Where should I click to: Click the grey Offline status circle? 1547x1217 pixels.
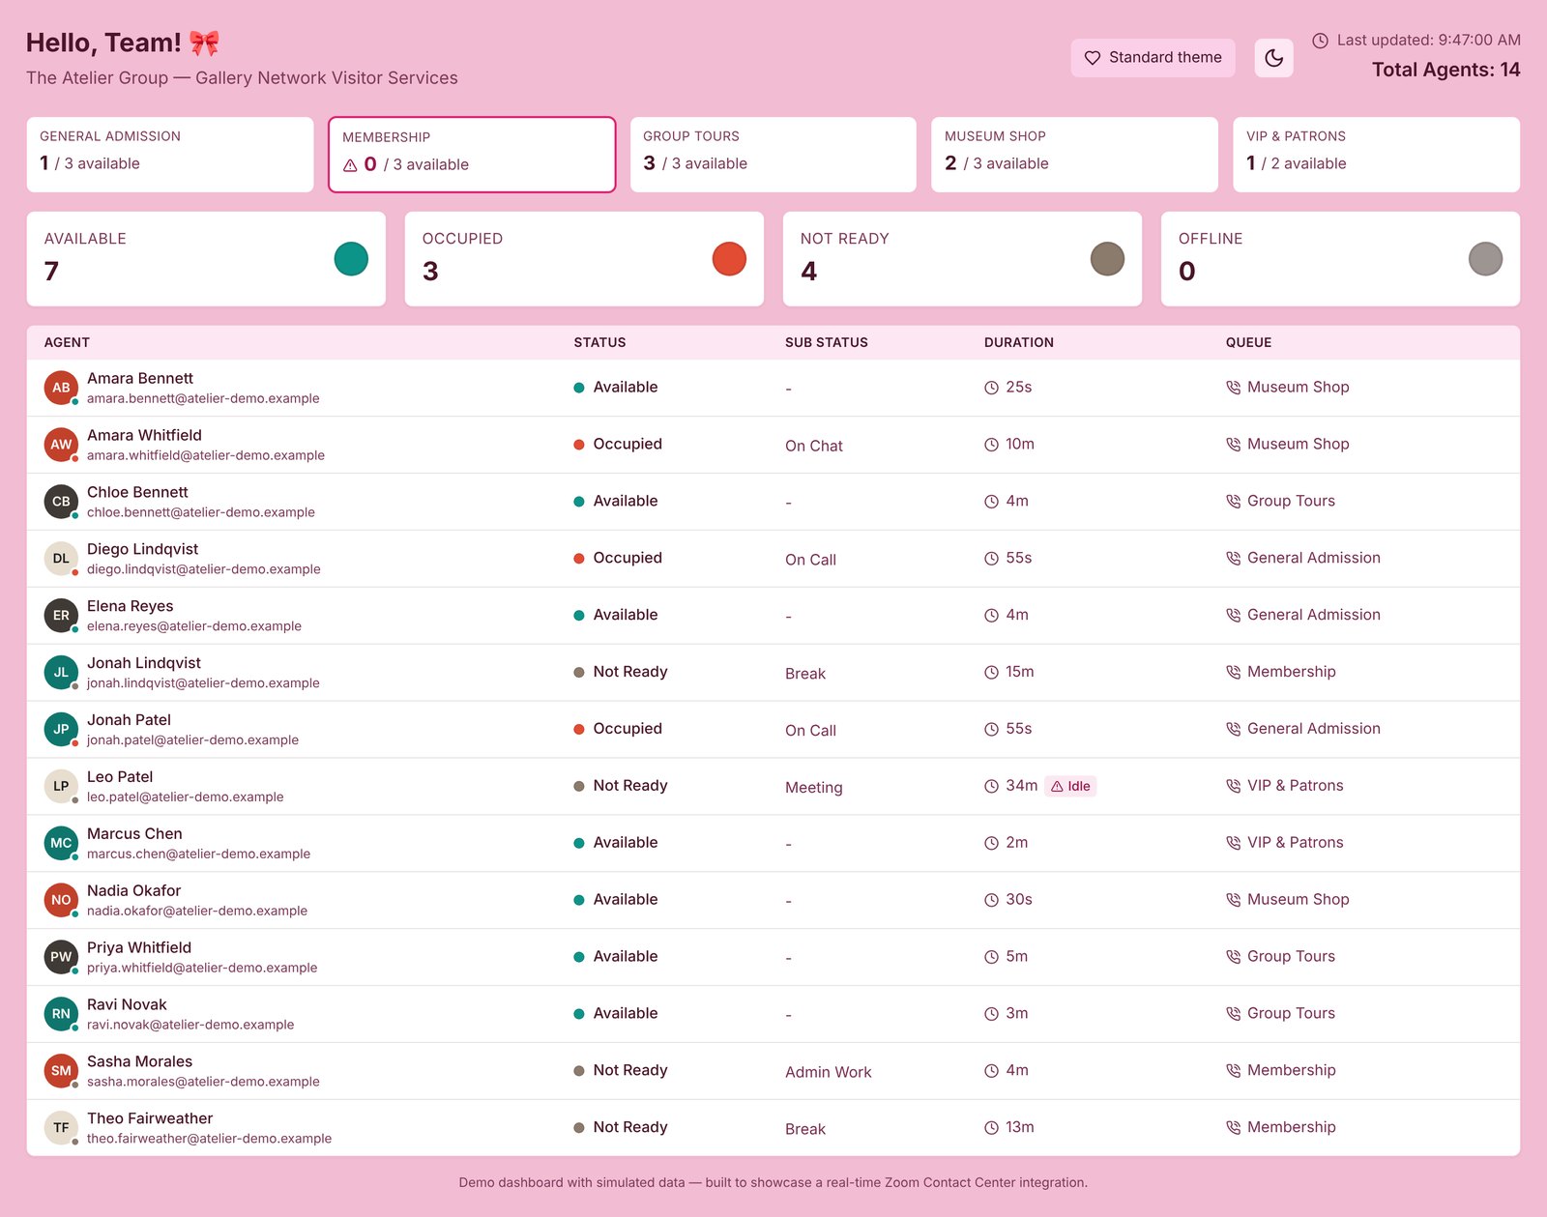(x=1485, y=259)
